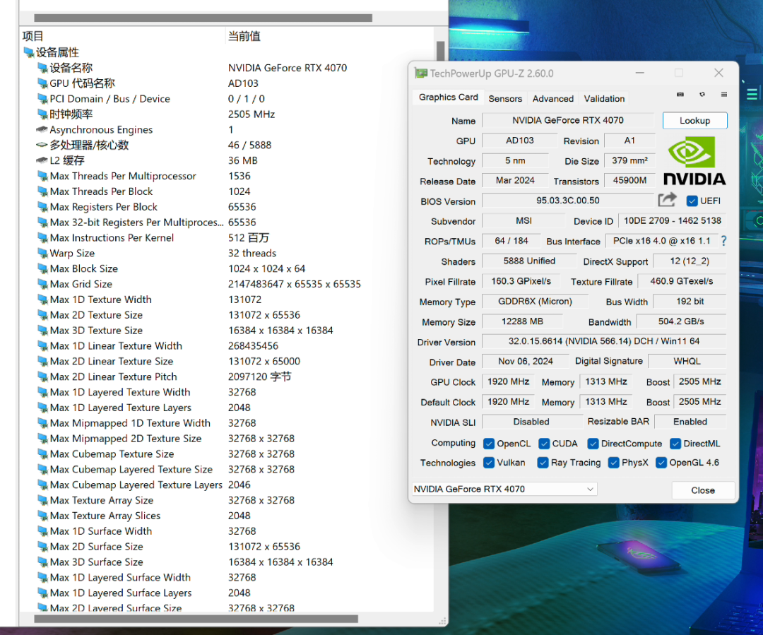Click the Memory Size field showing 12288 MB
This screenshot has width=763, height=635.
(x=522, y=321)
